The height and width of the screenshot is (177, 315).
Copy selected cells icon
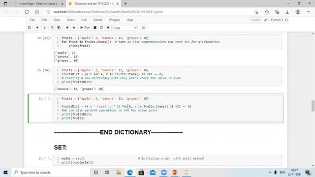click(x=52, y=28)
